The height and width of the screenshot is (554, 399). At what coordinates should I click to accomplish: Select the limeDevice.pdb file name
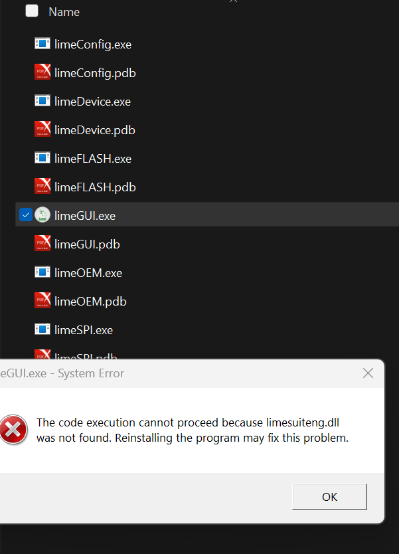95,130
